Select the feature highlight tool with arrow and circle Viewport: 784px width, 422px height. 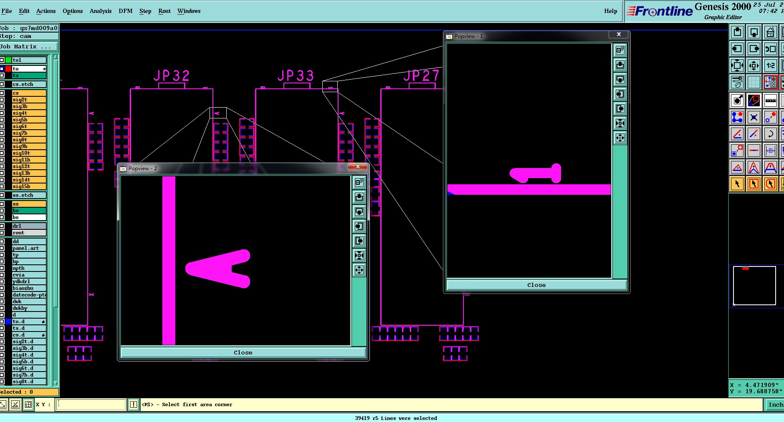(x=737, y=100)
